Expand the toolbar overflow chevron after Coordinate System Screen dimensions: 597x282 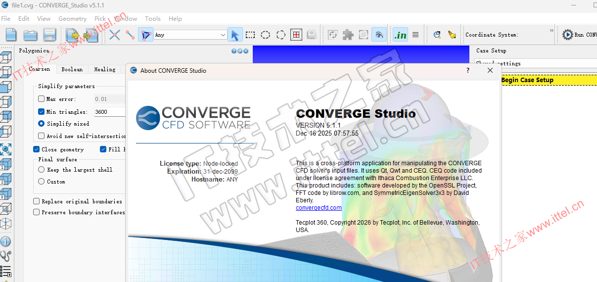coord(551,31)
